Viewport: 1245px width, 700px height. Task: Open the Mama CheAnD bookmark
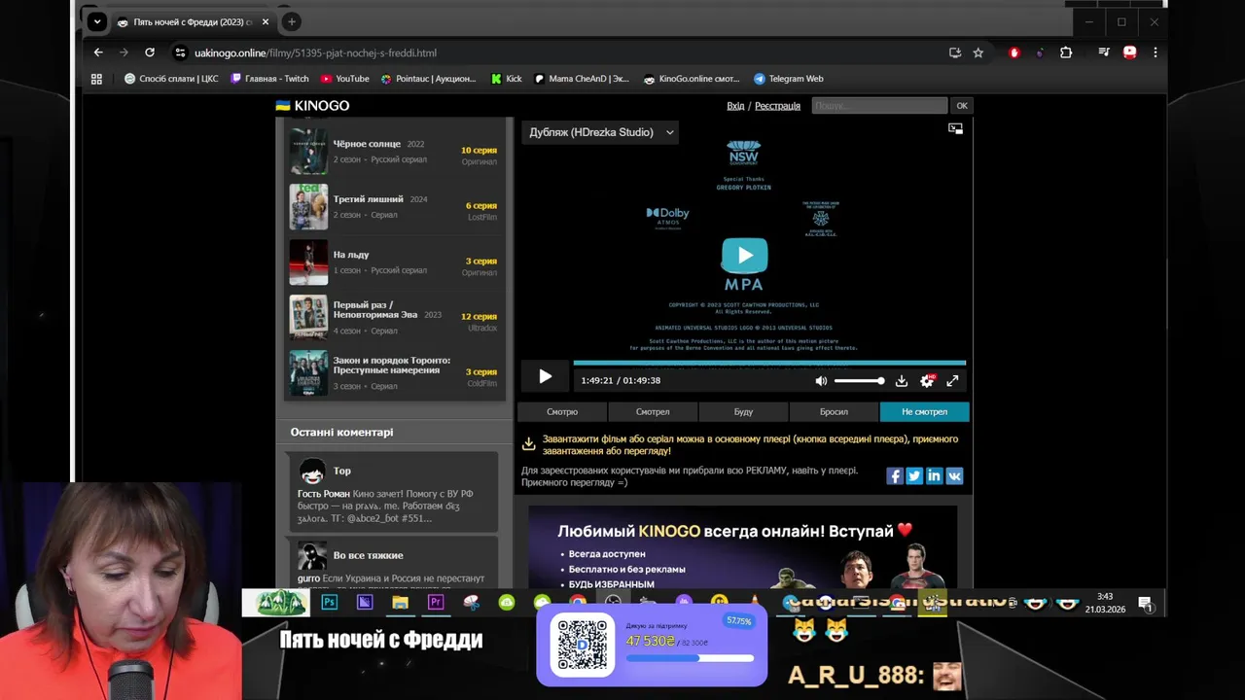pos(581,79)
